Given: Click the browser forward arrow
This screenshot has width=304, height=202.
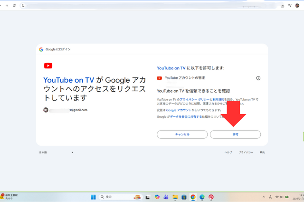Looking at the screenshot, I should (6, 5).
